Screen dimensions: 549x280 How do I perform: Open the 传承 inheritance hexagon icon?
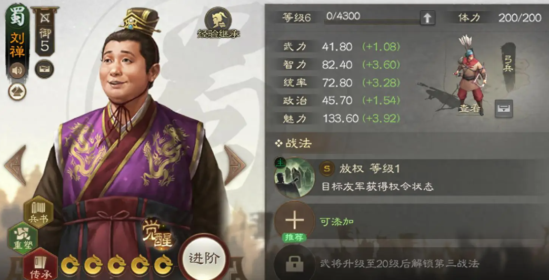[x=39, y=264]
